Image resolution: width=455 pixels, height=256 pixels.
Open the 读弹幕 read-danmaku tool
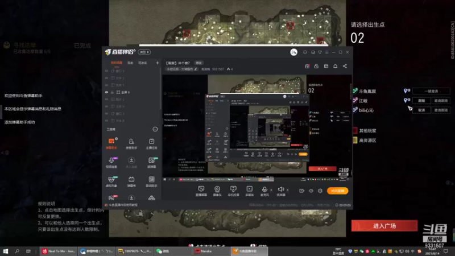(151, 163)
